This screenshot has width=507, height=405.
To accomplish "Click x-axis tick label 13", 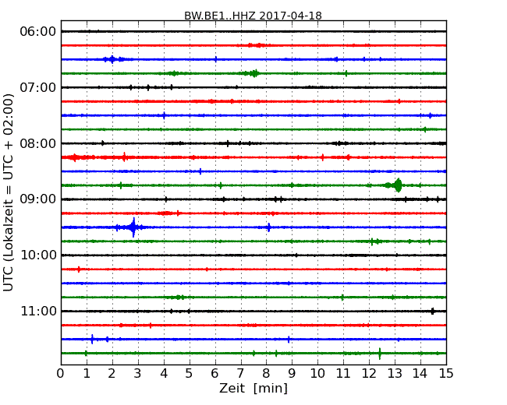I will 395,374.
